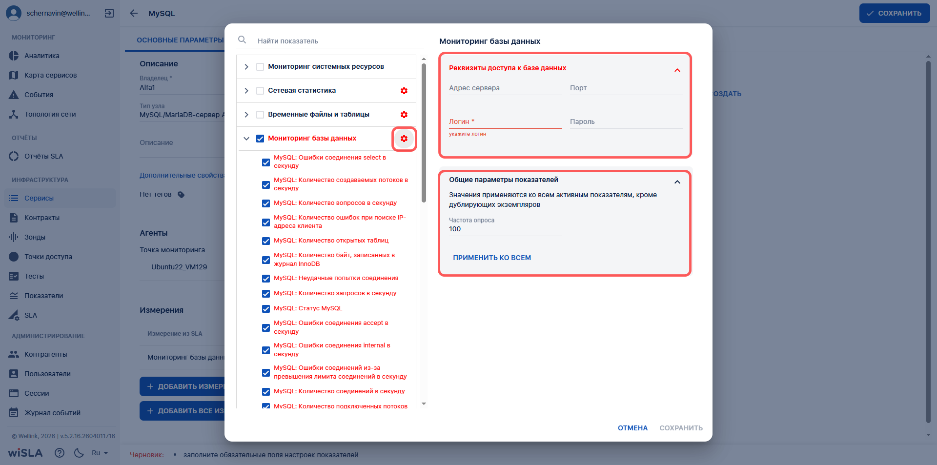This screenshot has width=937, height=465.
Task: Click the logout icon beside the username
Action: tap(109, 13)
